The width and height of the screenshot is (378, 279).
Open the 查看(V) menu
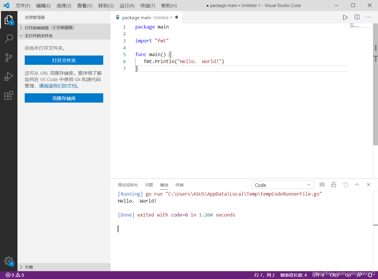[85, 6]
